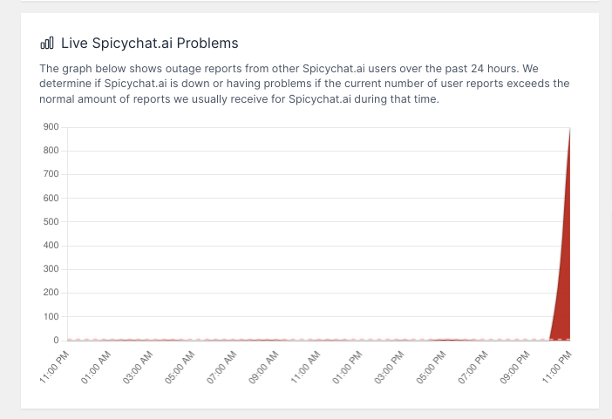Click the '0' y-axis label
Screen dimensions: 612x419
coord(56,341)
